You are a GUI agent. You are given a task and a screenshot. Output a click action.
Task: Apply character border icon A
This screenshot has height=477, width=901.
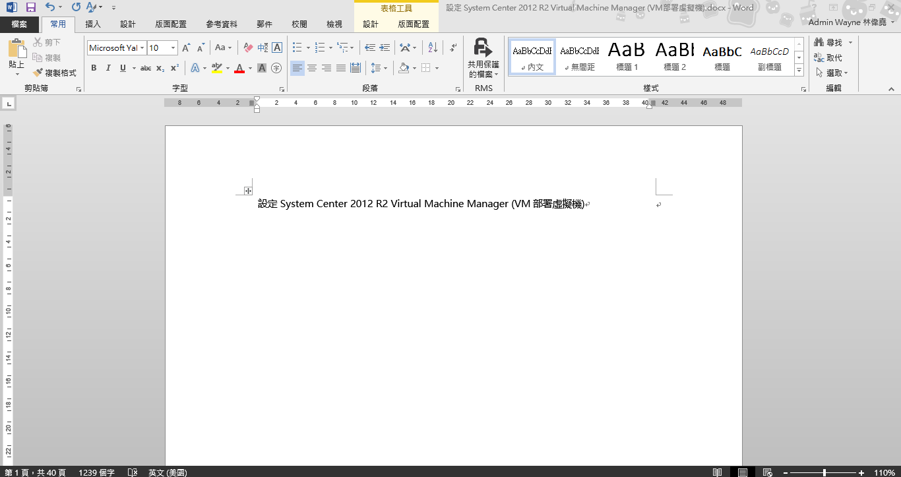(277, 48)
